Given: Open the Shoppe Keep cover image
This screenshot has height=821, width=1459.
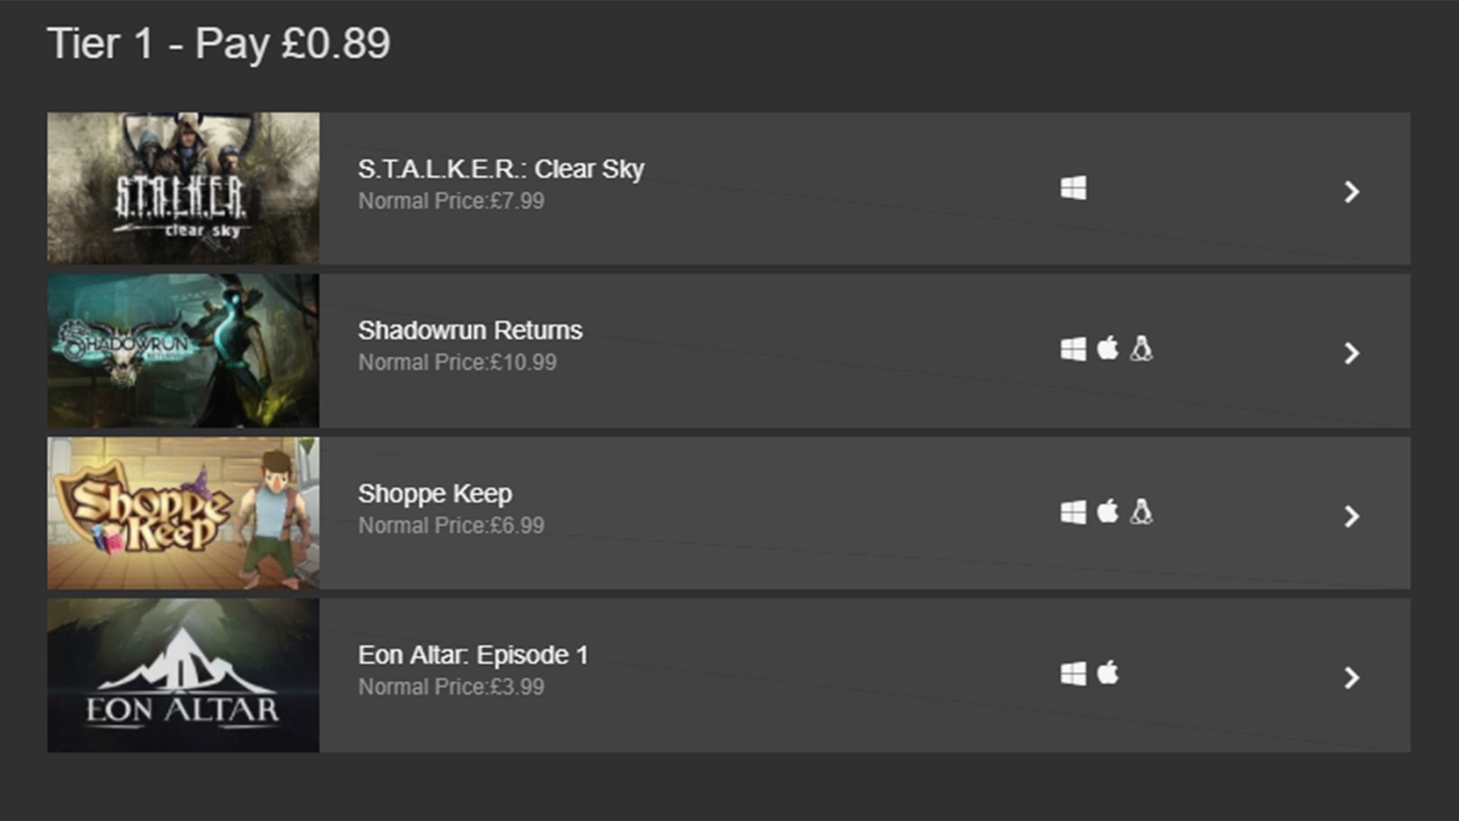Looking at the screenshot, I should coord(183,513).
